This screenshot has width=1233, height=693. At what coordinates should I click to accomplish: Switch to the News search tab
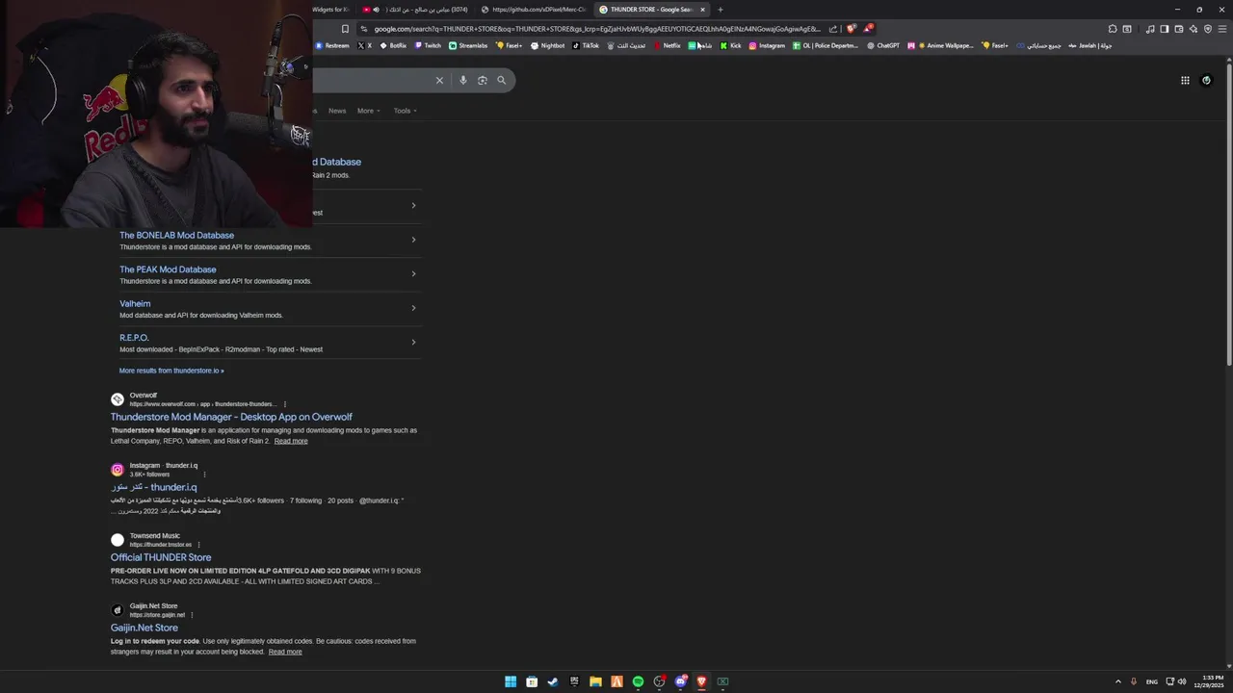click(337, 111)
